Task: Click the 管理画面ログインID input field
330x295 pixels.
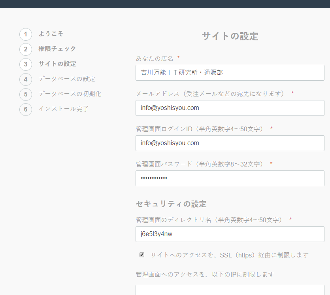Action: (230, 143)
